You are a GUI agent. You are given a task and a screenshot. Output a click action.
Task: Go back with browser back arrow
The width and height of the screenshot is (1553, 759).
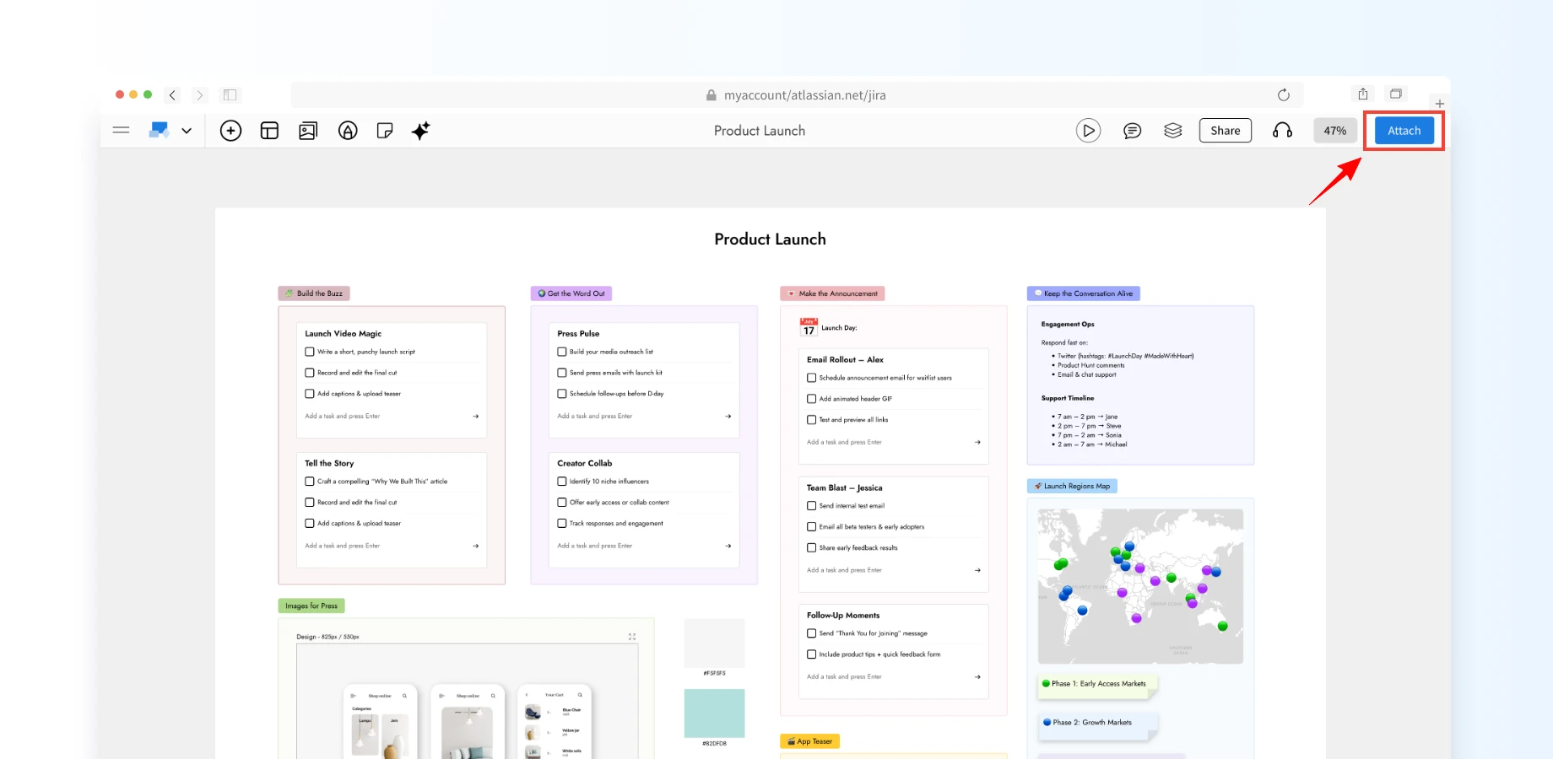[172, 95]
